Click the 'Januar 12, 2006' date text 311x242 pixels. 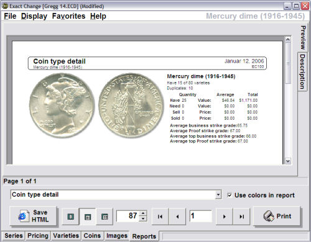(244, 61)
